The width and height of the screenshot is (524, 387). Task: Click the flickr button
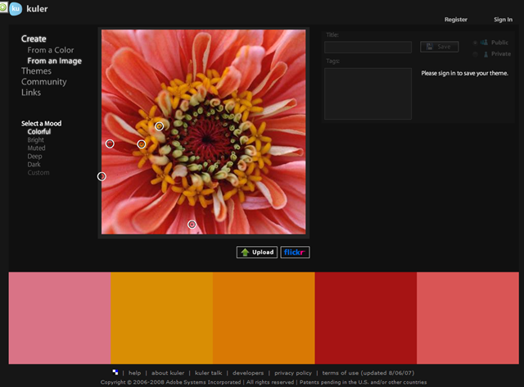click(x=295, y=253)
